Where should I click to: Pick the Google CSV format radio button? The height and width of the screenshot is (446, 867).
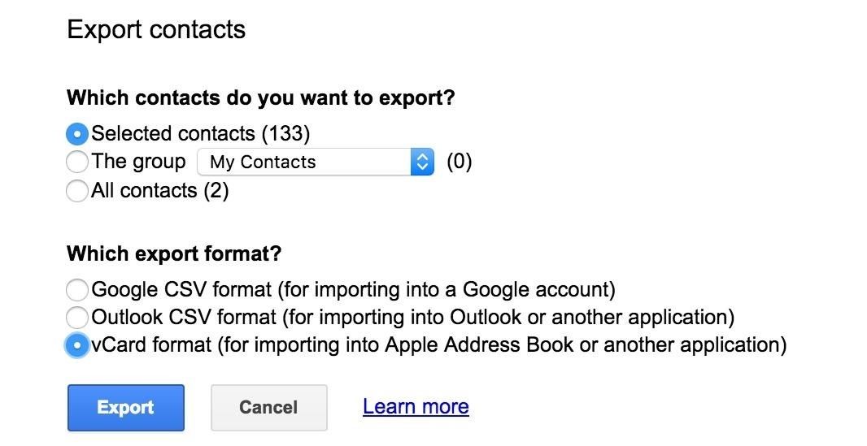tap(77, 289)
